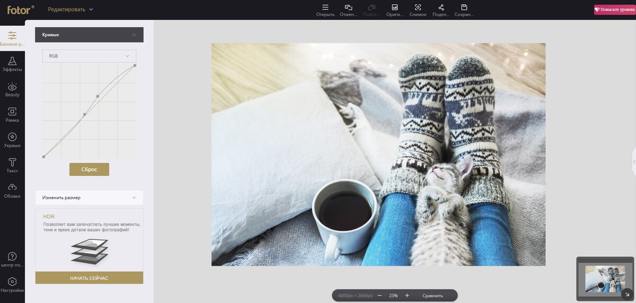Click the Сброс reset button
The height and width of the screenshot is (303, 636).
click(89, 169)
